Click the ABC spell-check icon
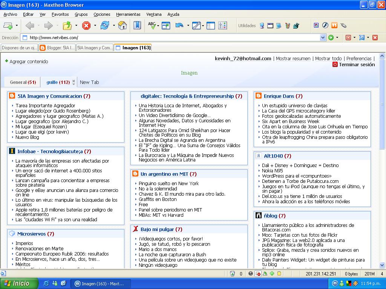386x289 pixels. coord(152,25)
